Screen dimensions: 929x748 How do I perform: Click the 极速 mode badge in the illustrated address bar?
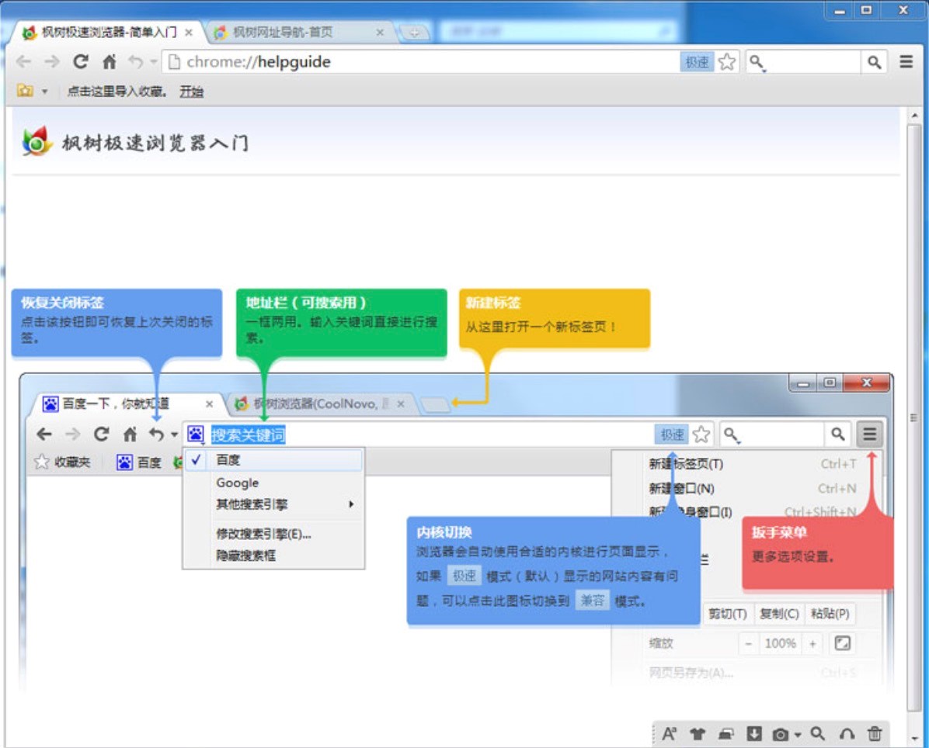672,435
